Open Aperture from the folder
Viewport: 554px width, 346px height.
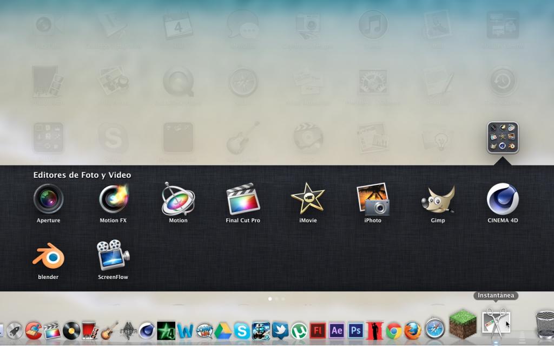click(x=48, y=199)
